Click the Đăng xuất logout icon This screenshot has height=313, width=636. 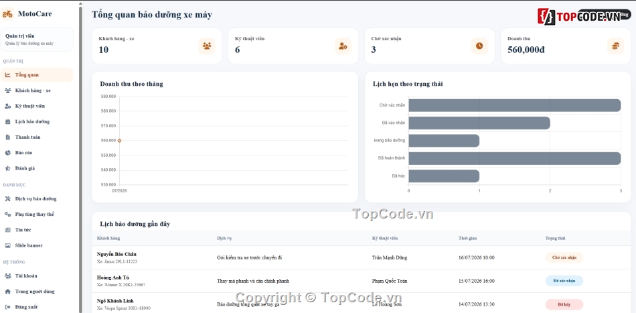[x=8, y=307]
